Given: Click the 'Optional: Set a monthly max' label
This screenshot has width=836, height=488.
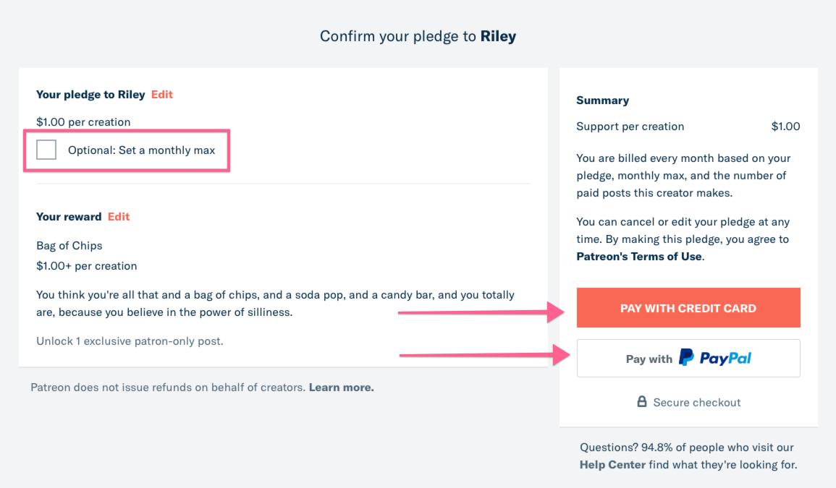Looking at the screenshot, I should pyautogui.click(x=141, y=150).
